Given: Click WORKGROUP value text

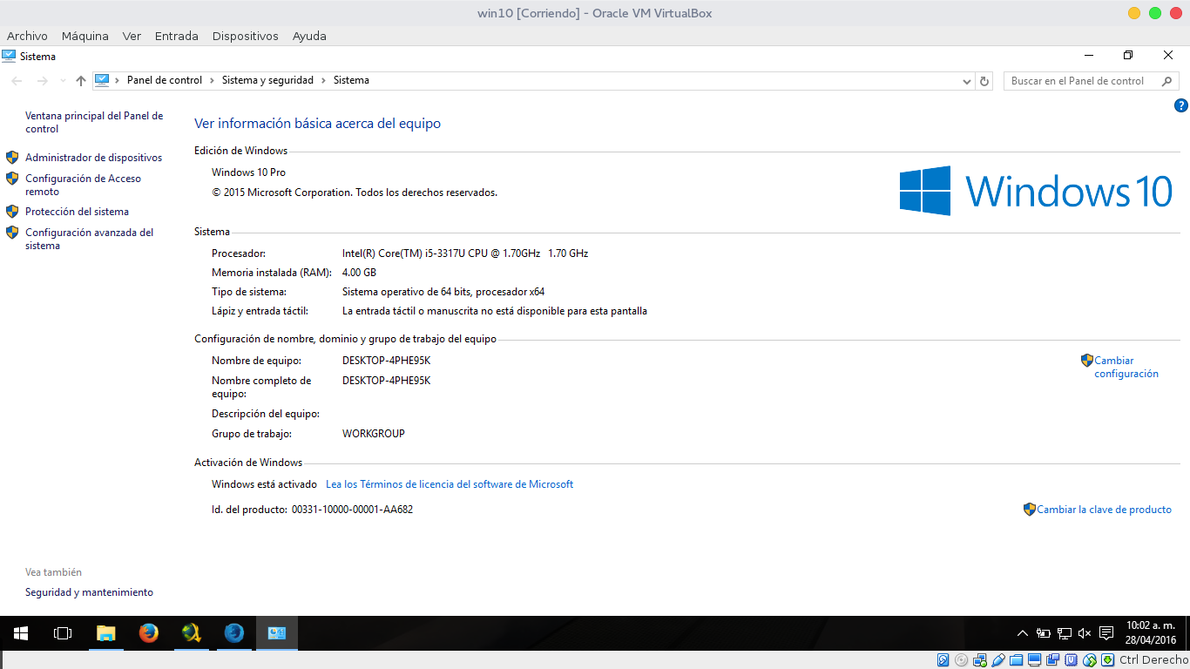Looking at the screenshot, I should click(x=374, y=434).
